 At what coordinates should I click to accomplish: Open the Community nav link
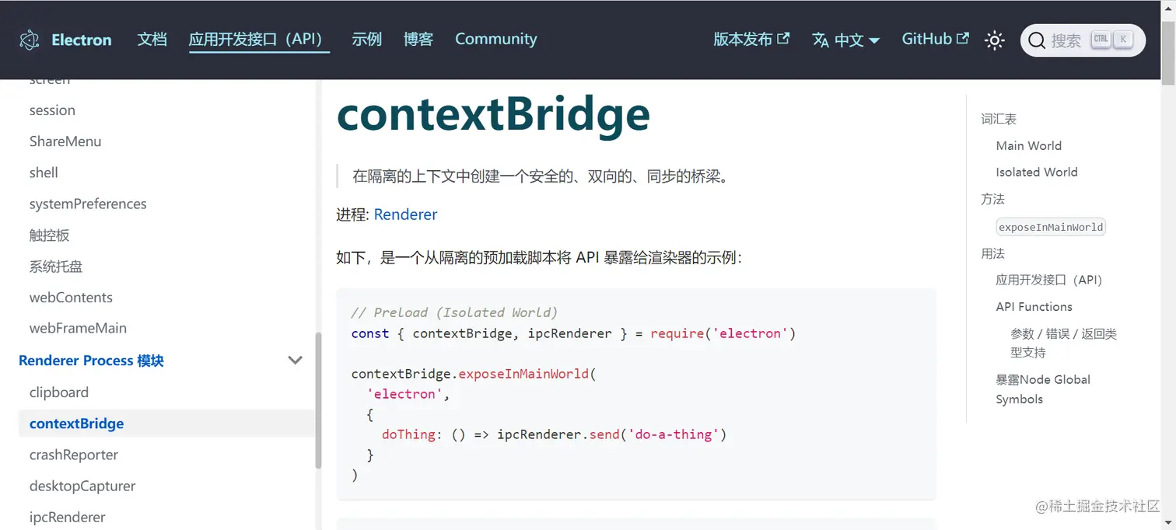(x=496, y=40)
